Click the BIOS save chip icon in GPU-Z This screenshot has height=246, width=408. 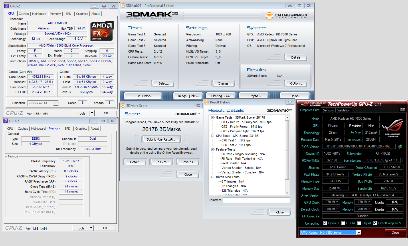[x=400, y=147]
